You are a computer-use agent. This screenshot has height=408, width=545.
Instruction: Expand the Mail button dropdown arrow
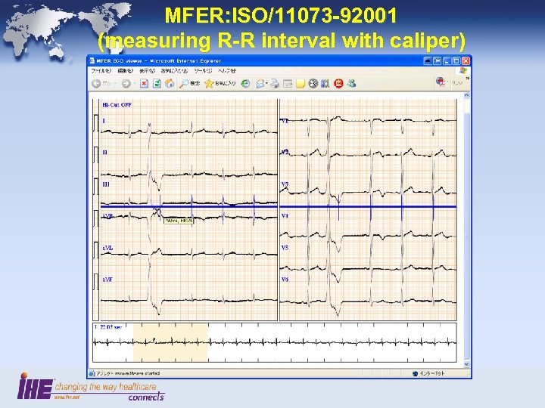266,84
